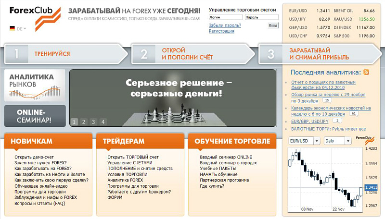Open the ФОРУМ link

(x=115, y=197)
